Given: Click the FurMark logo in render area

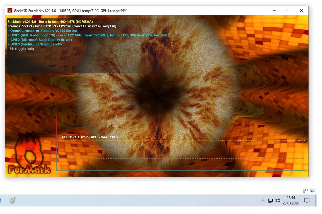Looking at the screenshot, I should tap(29, 154).
